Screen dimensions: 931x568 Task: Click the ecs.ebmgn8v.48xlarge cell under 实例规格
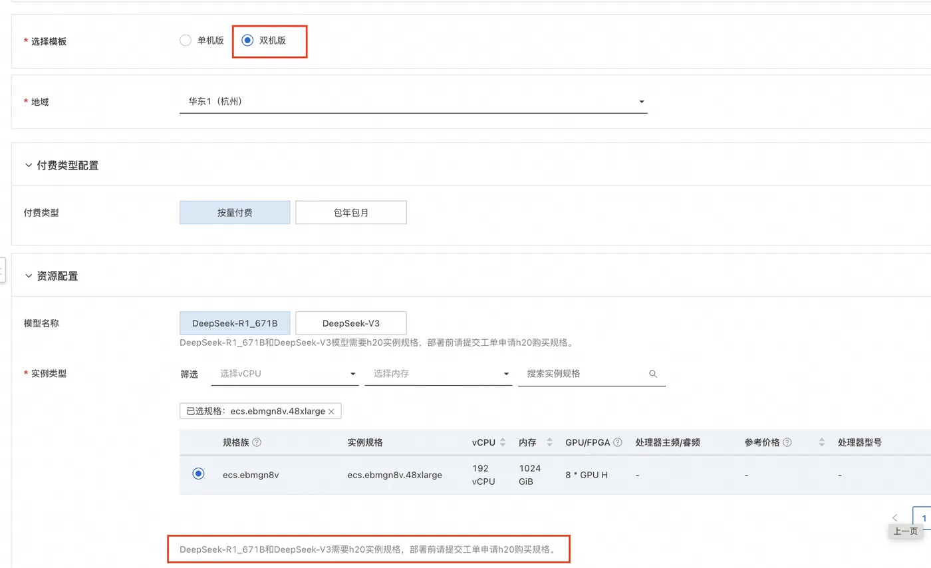coord(394,475)
